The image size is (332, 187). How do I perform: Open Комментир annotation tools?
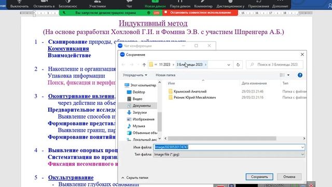pyautogui.click(x=203, y=4)
